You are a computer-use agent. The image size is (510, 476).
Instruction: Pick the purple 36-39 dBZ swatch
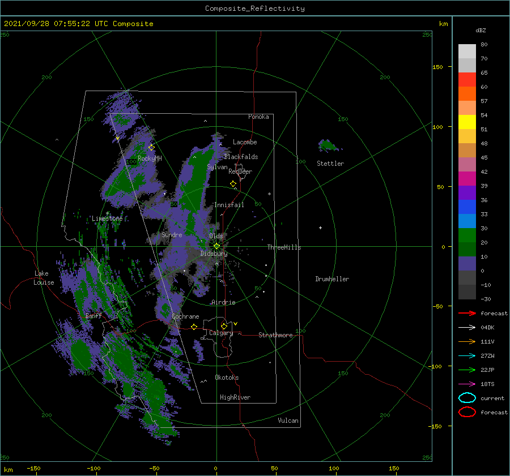(x=467, y=192)
